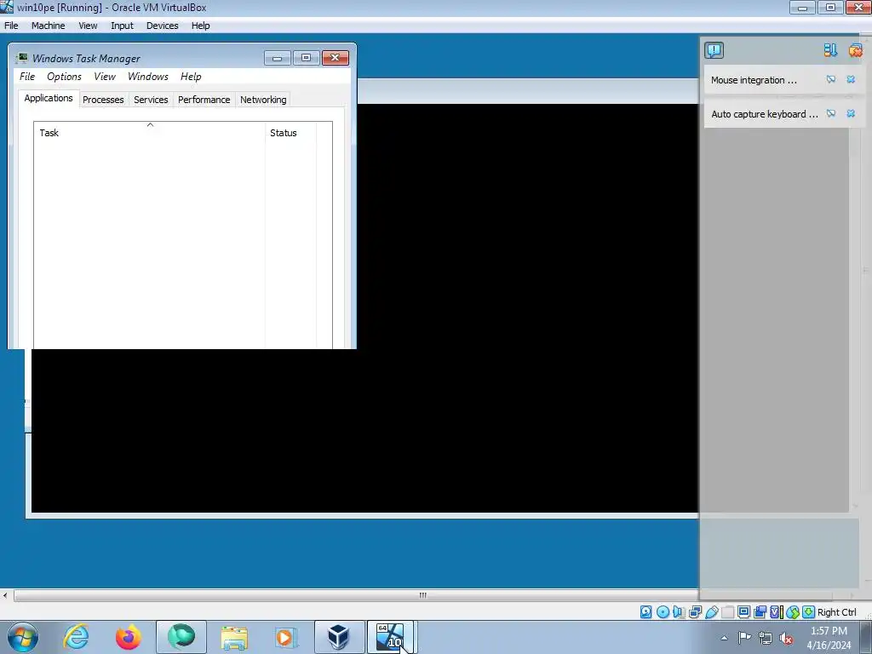Image resolution: width=872 pixels, height=654 pixels.
Task: Open VirtualBox View menu
Action: tap(88, 26)
